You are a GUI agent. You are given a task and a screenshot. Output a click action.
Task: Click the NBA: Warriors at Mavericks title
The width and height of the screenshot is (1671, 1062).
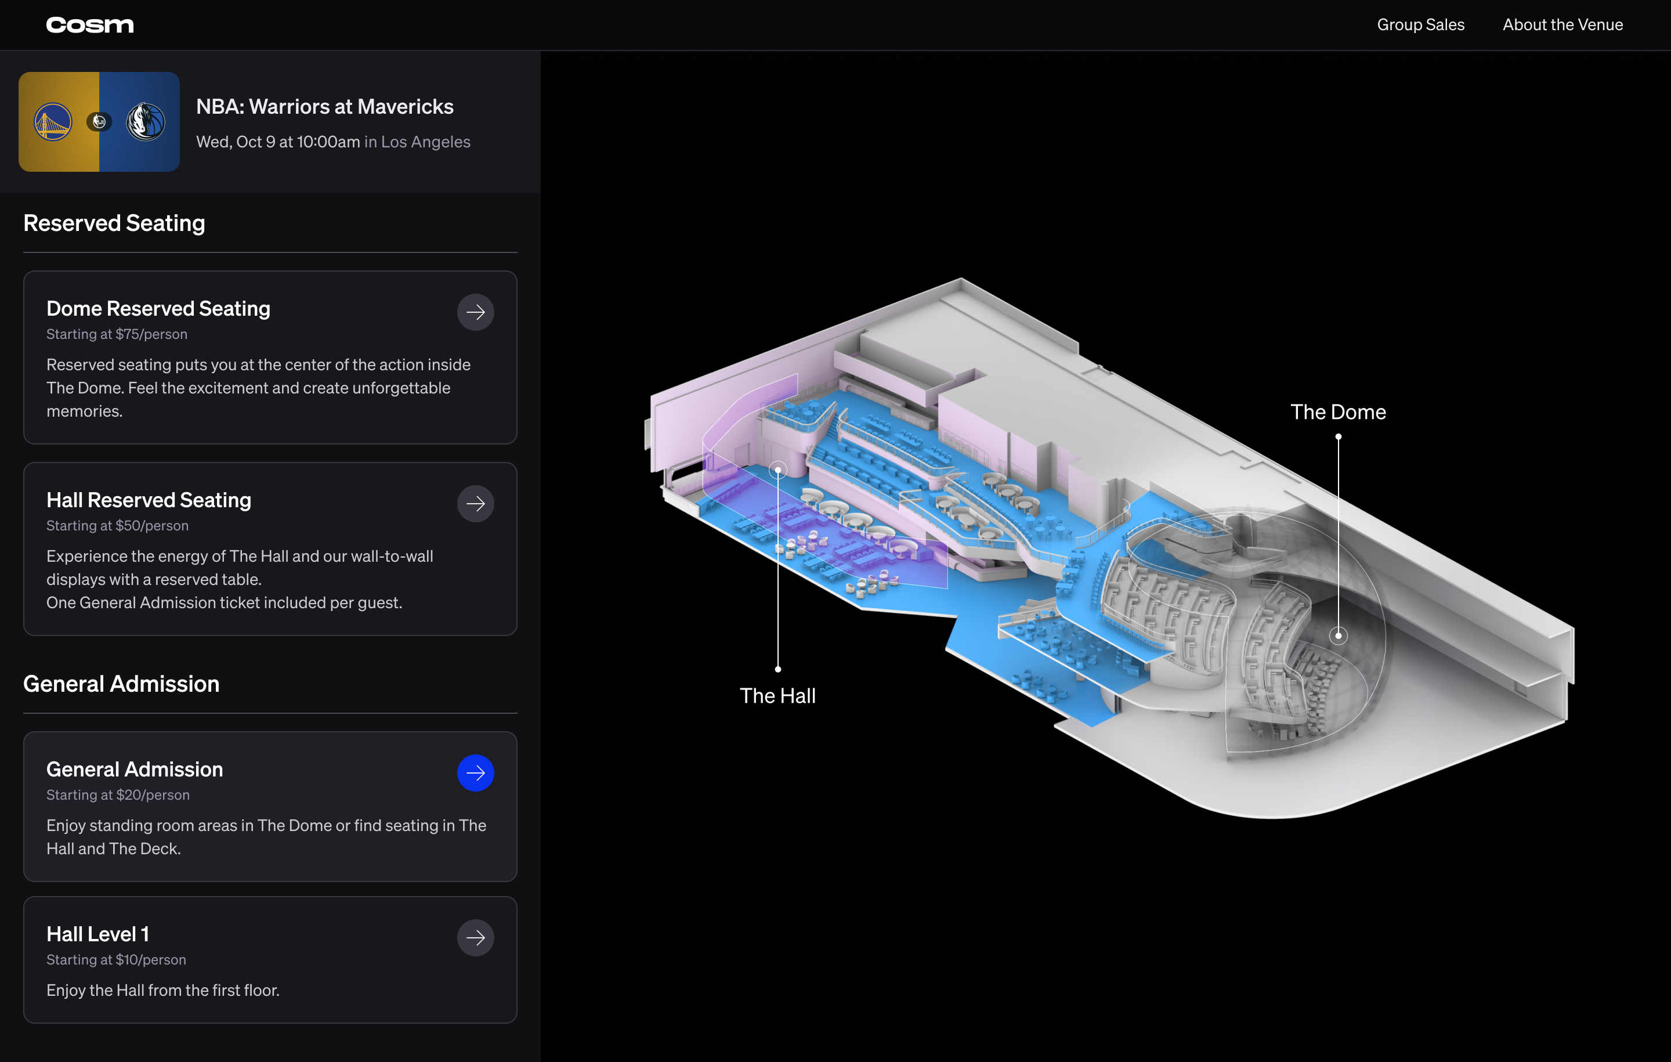(325, 107)
